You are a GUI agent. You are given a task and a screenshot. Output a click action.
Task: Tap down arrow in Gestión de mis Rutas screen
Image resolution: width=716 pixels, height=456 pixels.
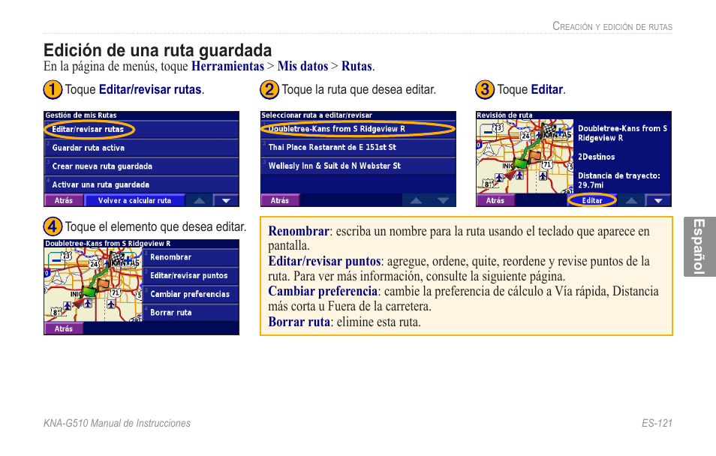226,200
